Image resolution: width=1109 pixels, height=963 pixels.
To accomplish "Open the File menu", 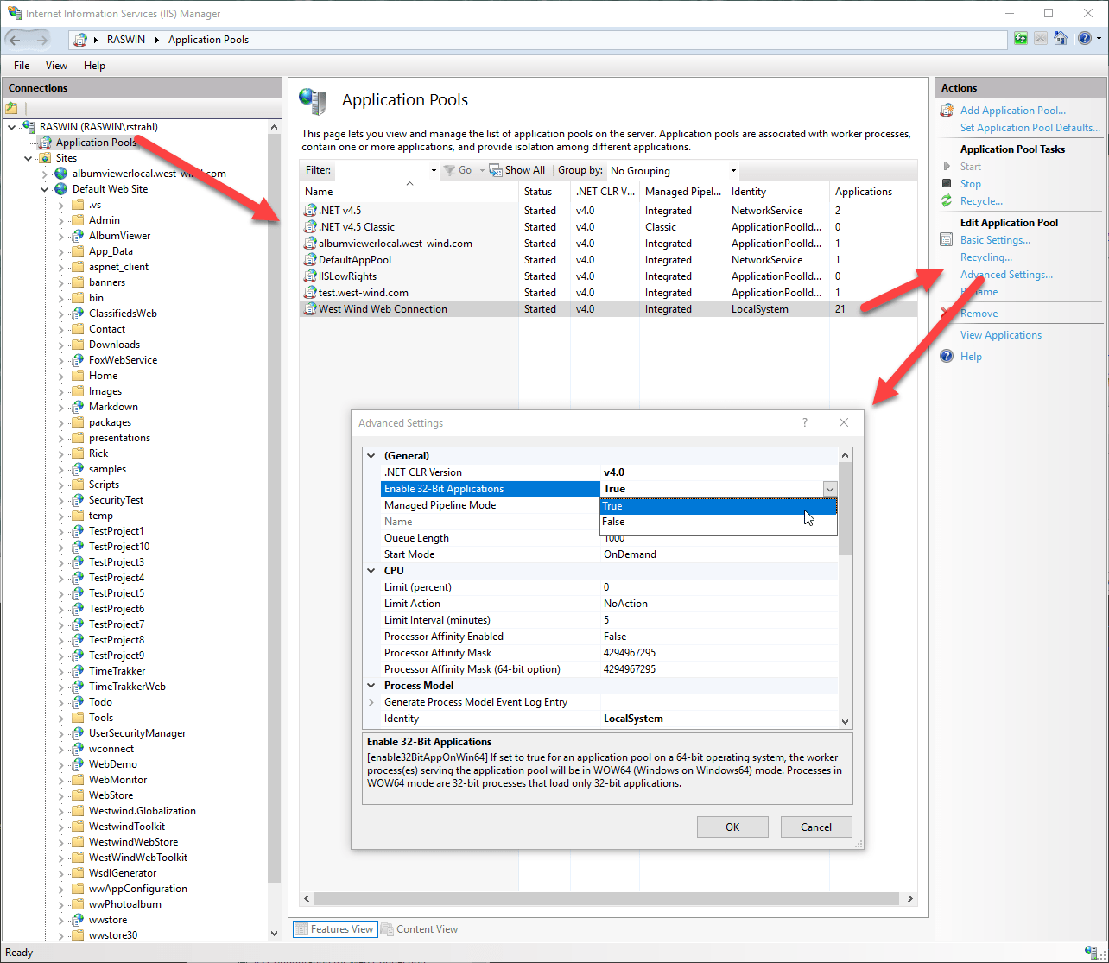I will 22,66.
